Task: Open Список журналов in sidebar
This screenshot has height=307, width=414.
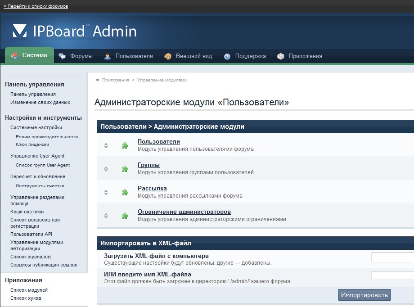Action: [x=30, y=257]
